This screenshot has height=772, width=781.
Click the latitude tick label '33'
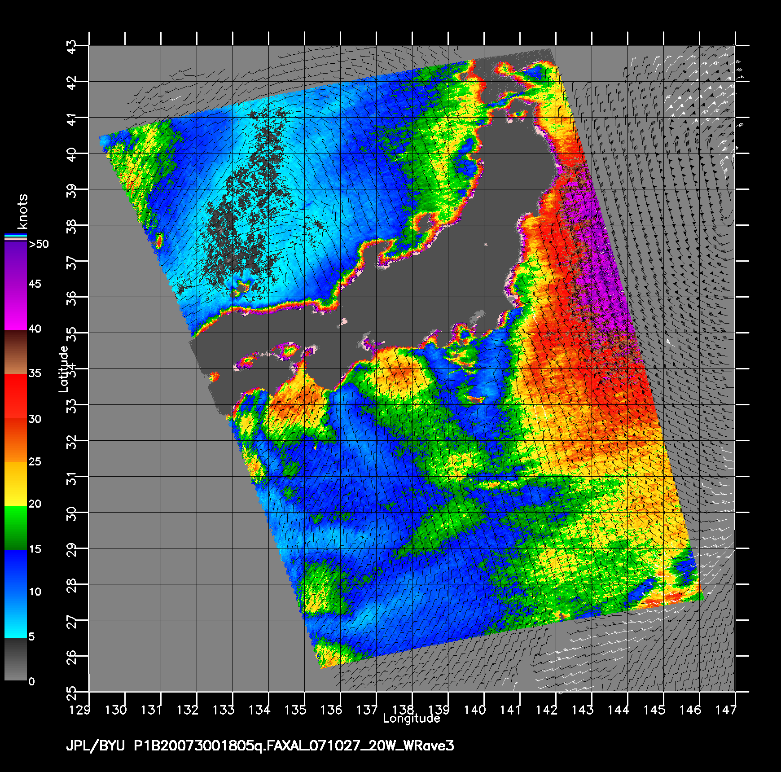71,406
